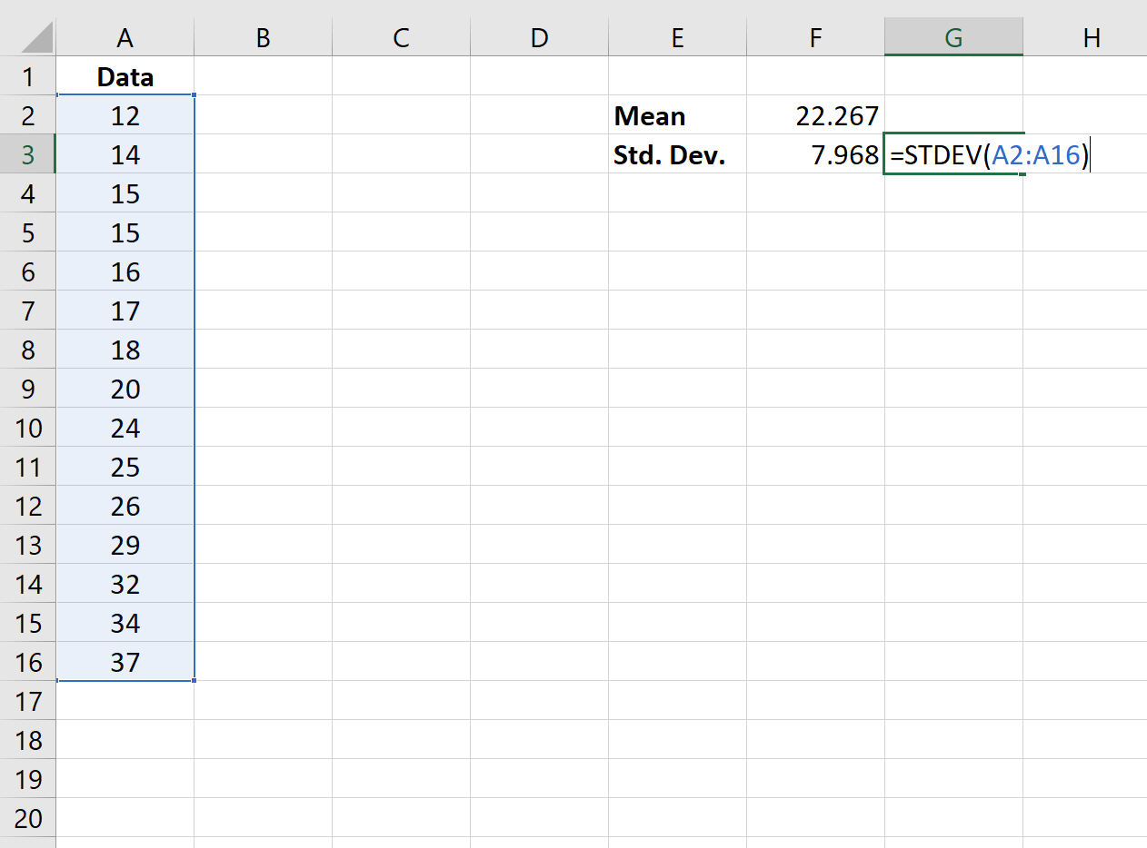The height and width of the screenshot is (848, 1147).
Task: Select column header D
Action: (539, 37)
